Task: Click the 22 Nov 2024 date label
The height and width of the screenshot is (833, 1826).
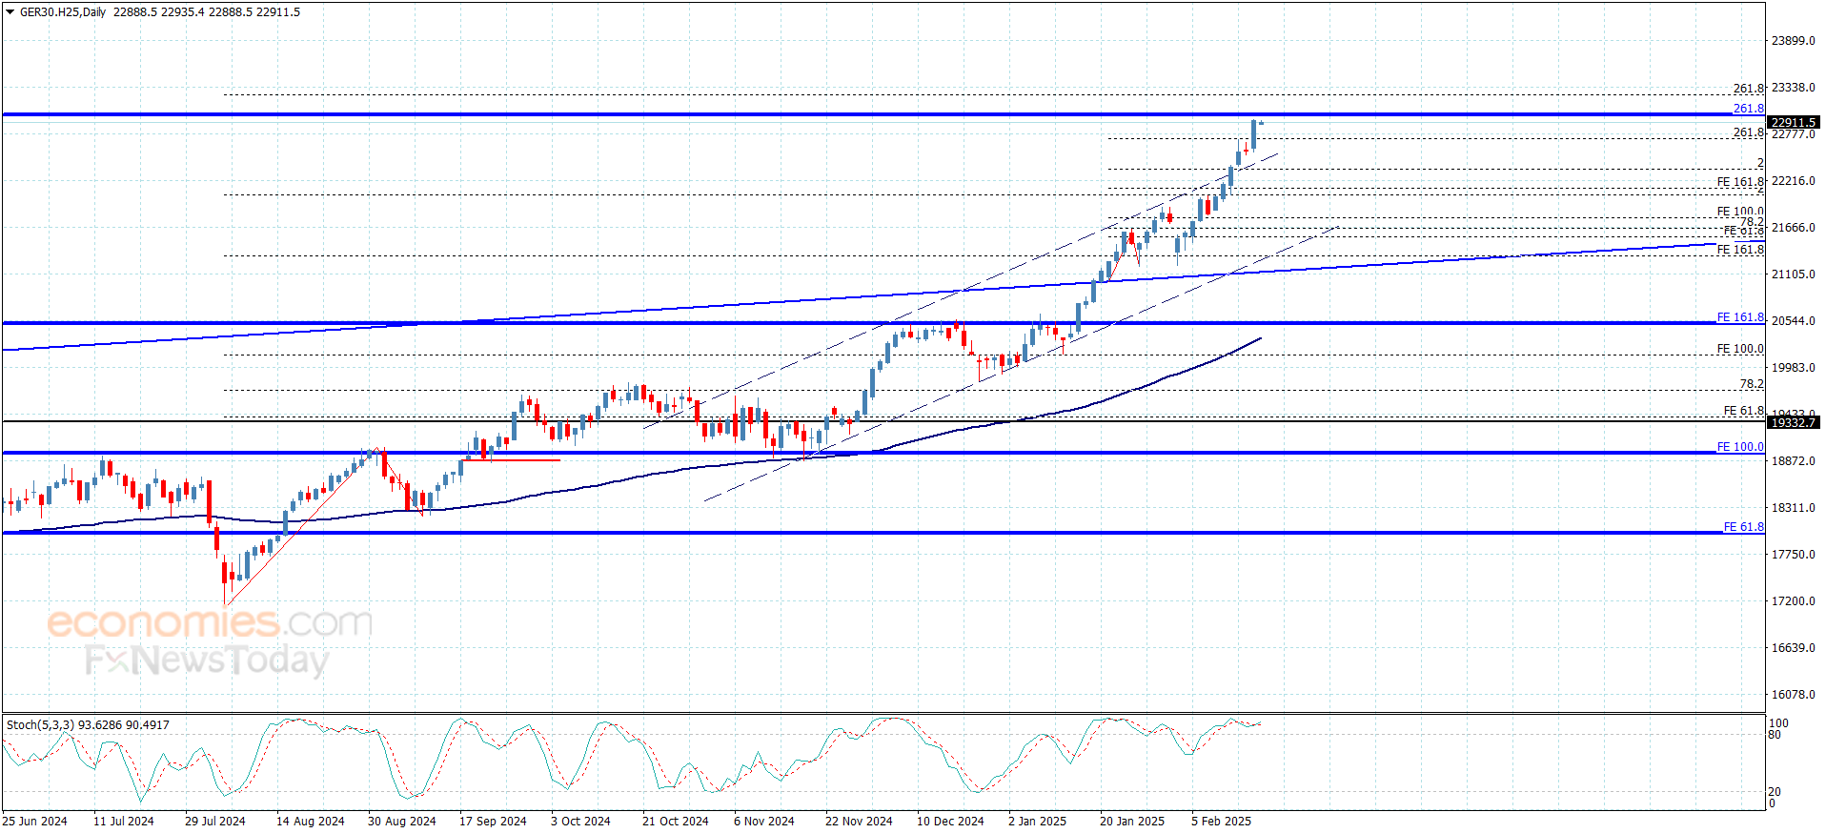Action: pos(860,822)
